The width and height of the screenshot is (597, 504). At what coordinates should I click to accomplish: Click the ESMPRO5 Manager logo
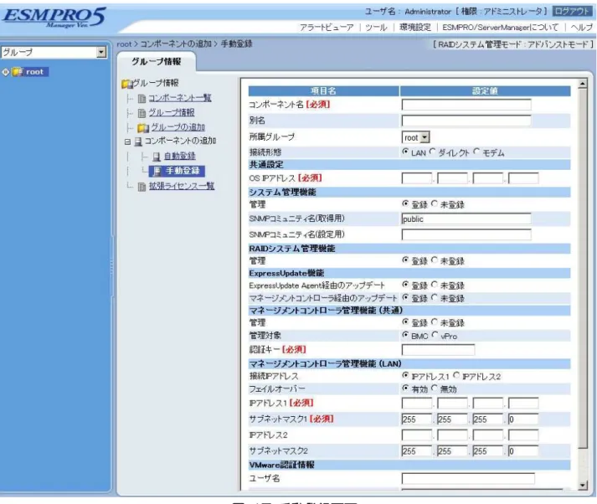tap(54, 18)
